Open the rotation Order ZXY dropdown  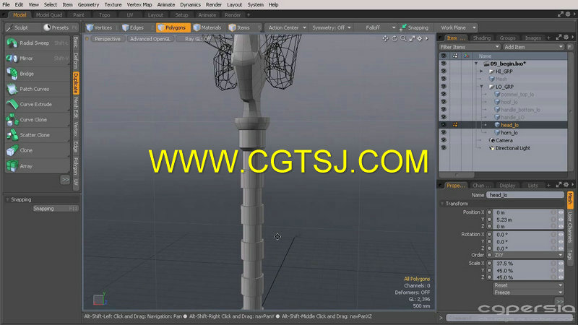pyautogui.click(x=529, y=255)
